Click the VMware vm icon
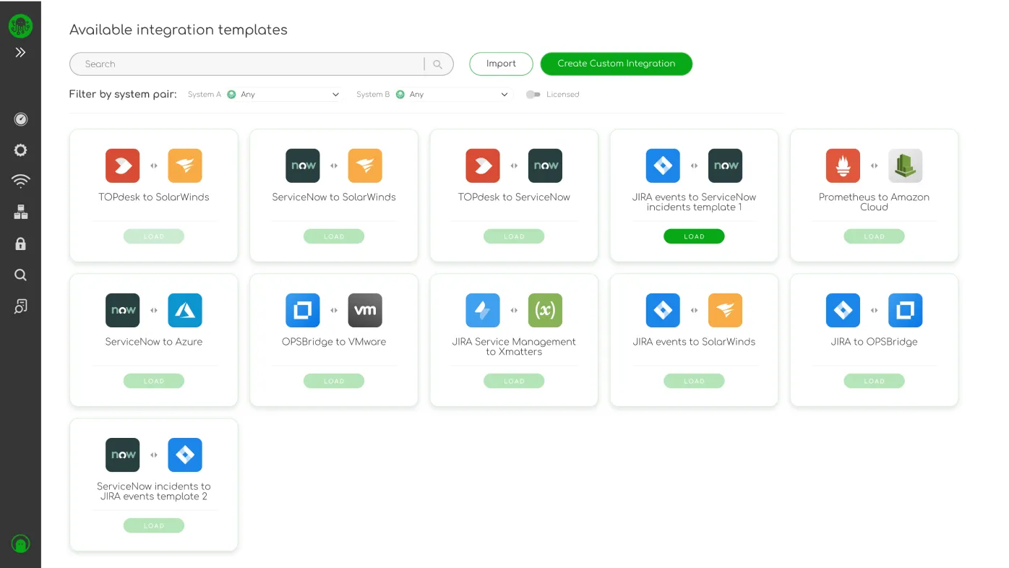This screenshot has width=1009, height=568. pos(365,310)
